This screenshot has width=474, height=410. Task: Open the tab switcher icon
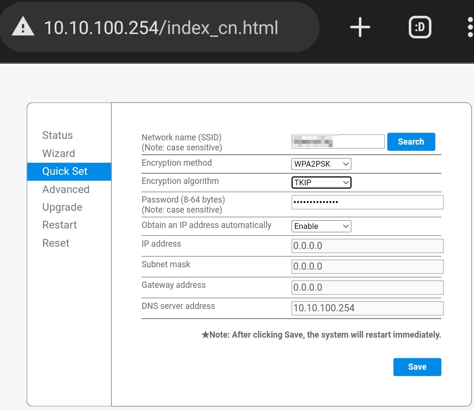(x=420, y=27)
